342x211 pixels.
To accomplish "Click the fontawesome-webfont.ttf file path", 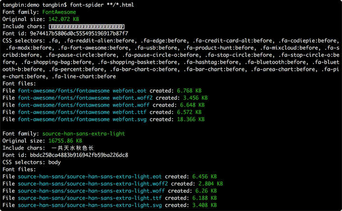I will click(x=82, y=112).
